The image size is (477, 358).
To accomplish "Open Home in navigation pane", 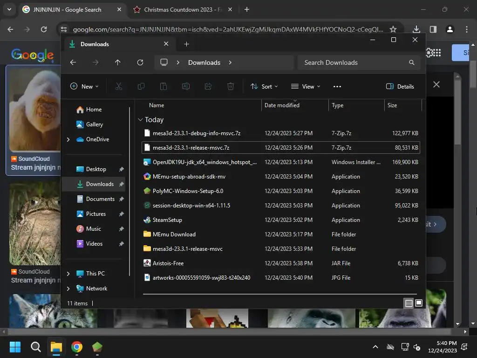I will (x=94, y=109).
